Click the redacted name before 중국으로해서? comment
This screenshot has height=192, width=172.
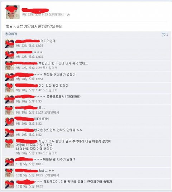pos(25,97)
